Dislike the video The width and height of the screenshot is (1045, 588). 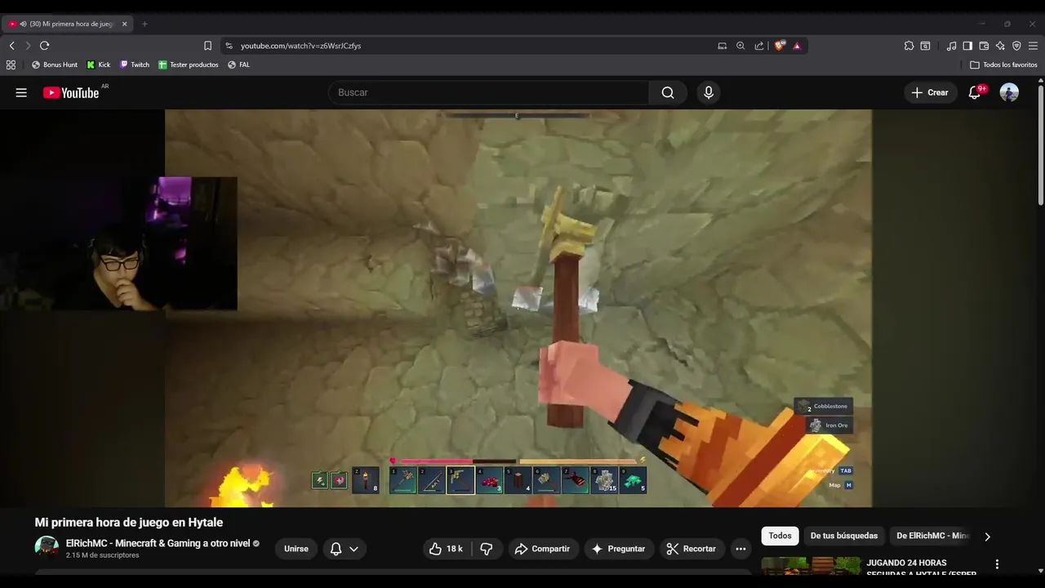(x=487, y=549)
